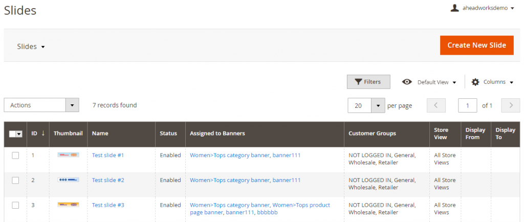Click the funnel Filters button
The image size is (524, 222).
click(x=368, y=82)
